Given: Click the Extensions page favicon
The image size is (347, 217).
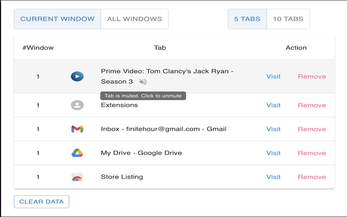Looking at the screenshot, I should point(77,105).
